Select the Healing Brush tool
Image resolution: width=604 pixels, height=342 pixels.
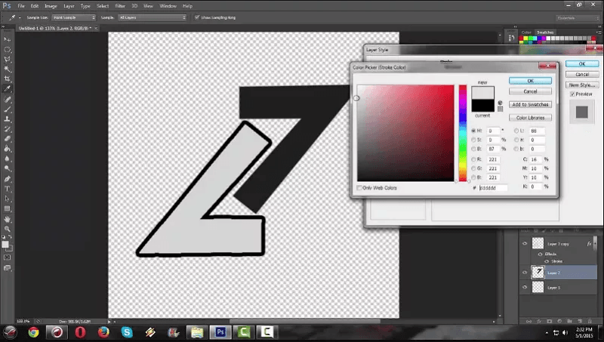pos(7,100)
